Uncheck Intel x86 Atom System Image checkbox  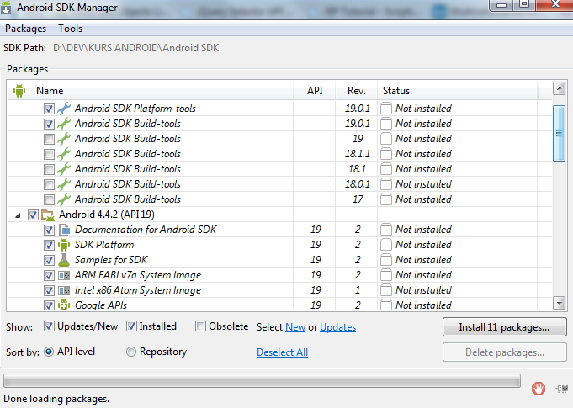click(49, 291)
